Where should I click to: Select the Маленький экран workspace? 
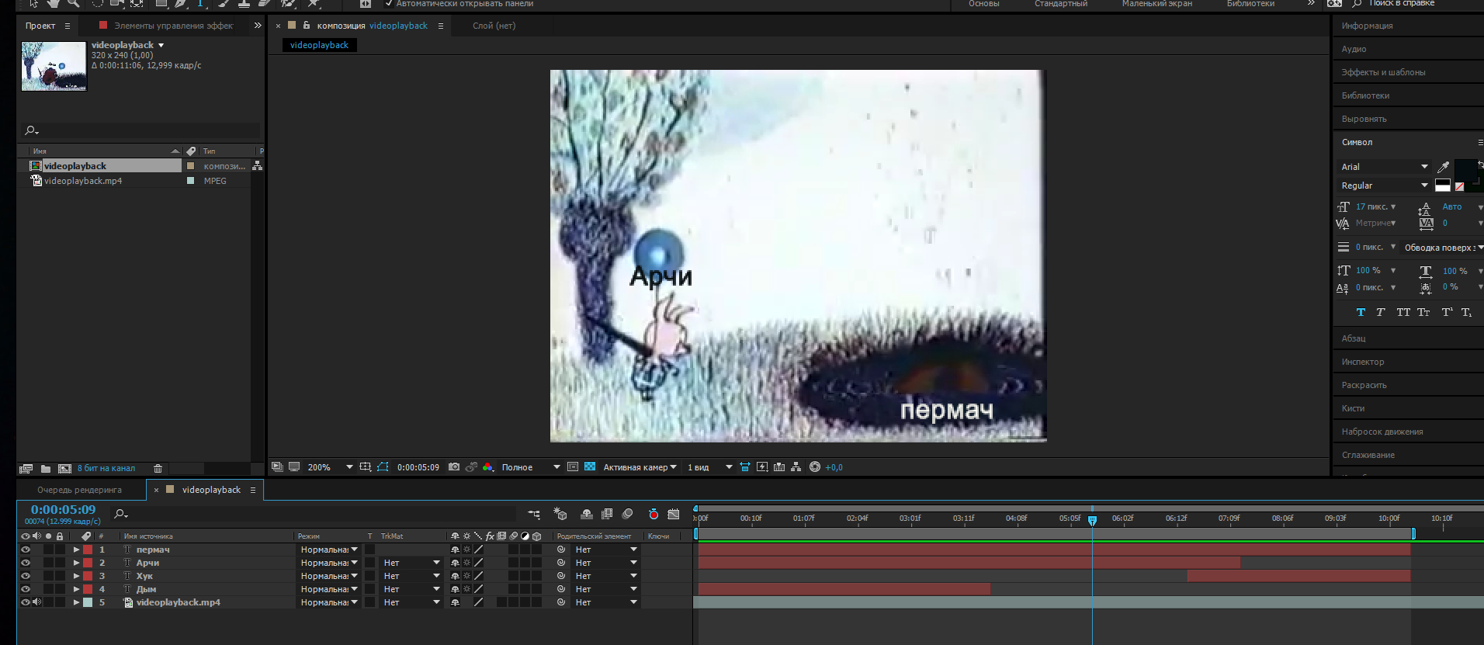pyautogui.click(x=1156, y=4)
